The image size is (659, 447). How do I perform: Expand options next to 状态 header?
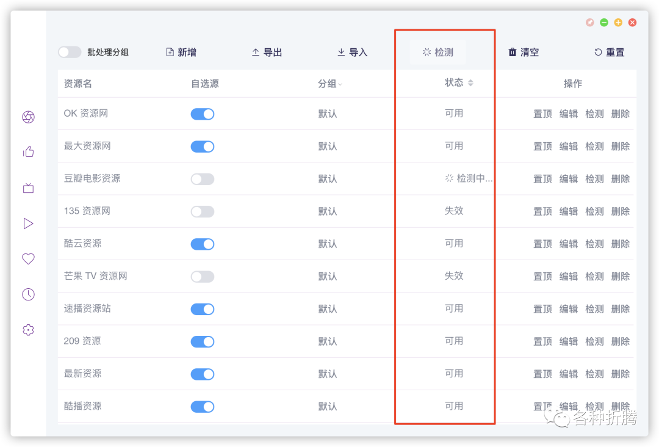469,83
